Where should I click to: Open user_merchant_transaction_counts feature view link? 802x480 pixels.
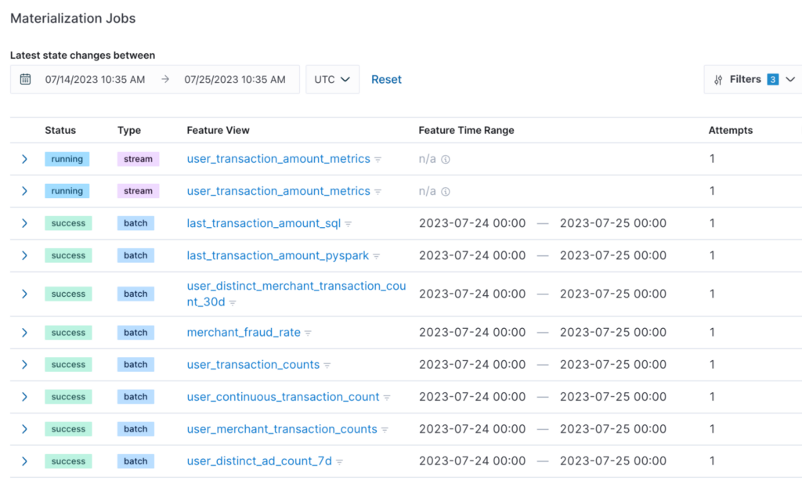coord(282,429)
